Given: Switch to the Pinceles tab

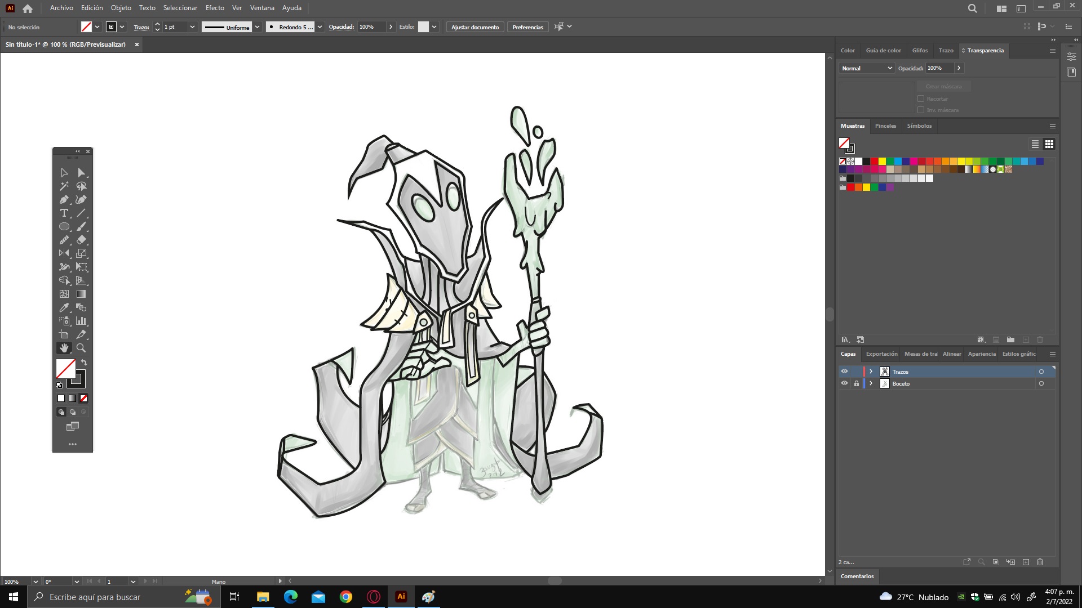Looking at the screenshot, I should [885, 126].
